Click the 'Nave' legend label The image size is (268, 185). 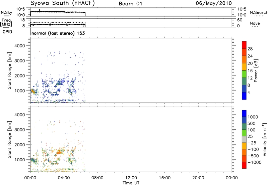[x=255, y=23]
